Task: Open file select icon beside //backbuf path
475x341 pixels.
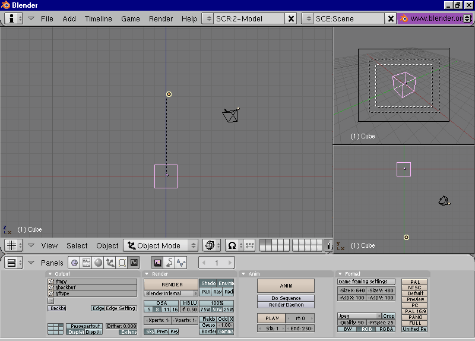Action: coord(51,288)
